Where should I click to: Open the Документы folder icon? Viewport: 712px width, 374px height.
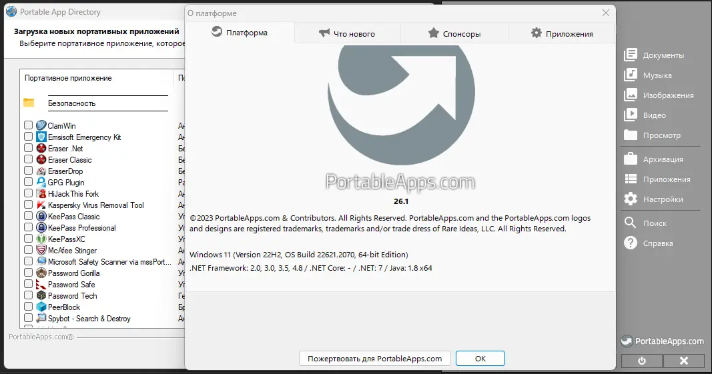(631, 55)
